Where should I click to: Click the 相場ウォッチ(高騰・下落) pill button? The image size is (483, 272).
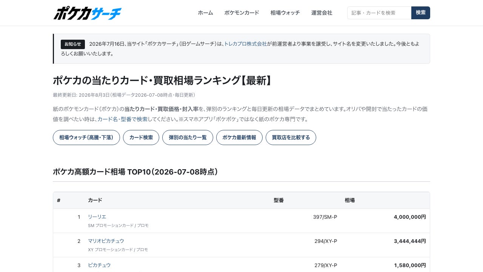[x=86, y=138]
